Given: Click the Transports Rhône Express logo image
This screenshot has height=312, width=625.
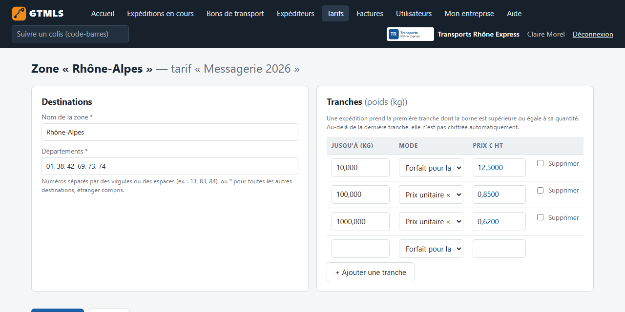Looking at the screenshot, I should [x=410, y=34].
